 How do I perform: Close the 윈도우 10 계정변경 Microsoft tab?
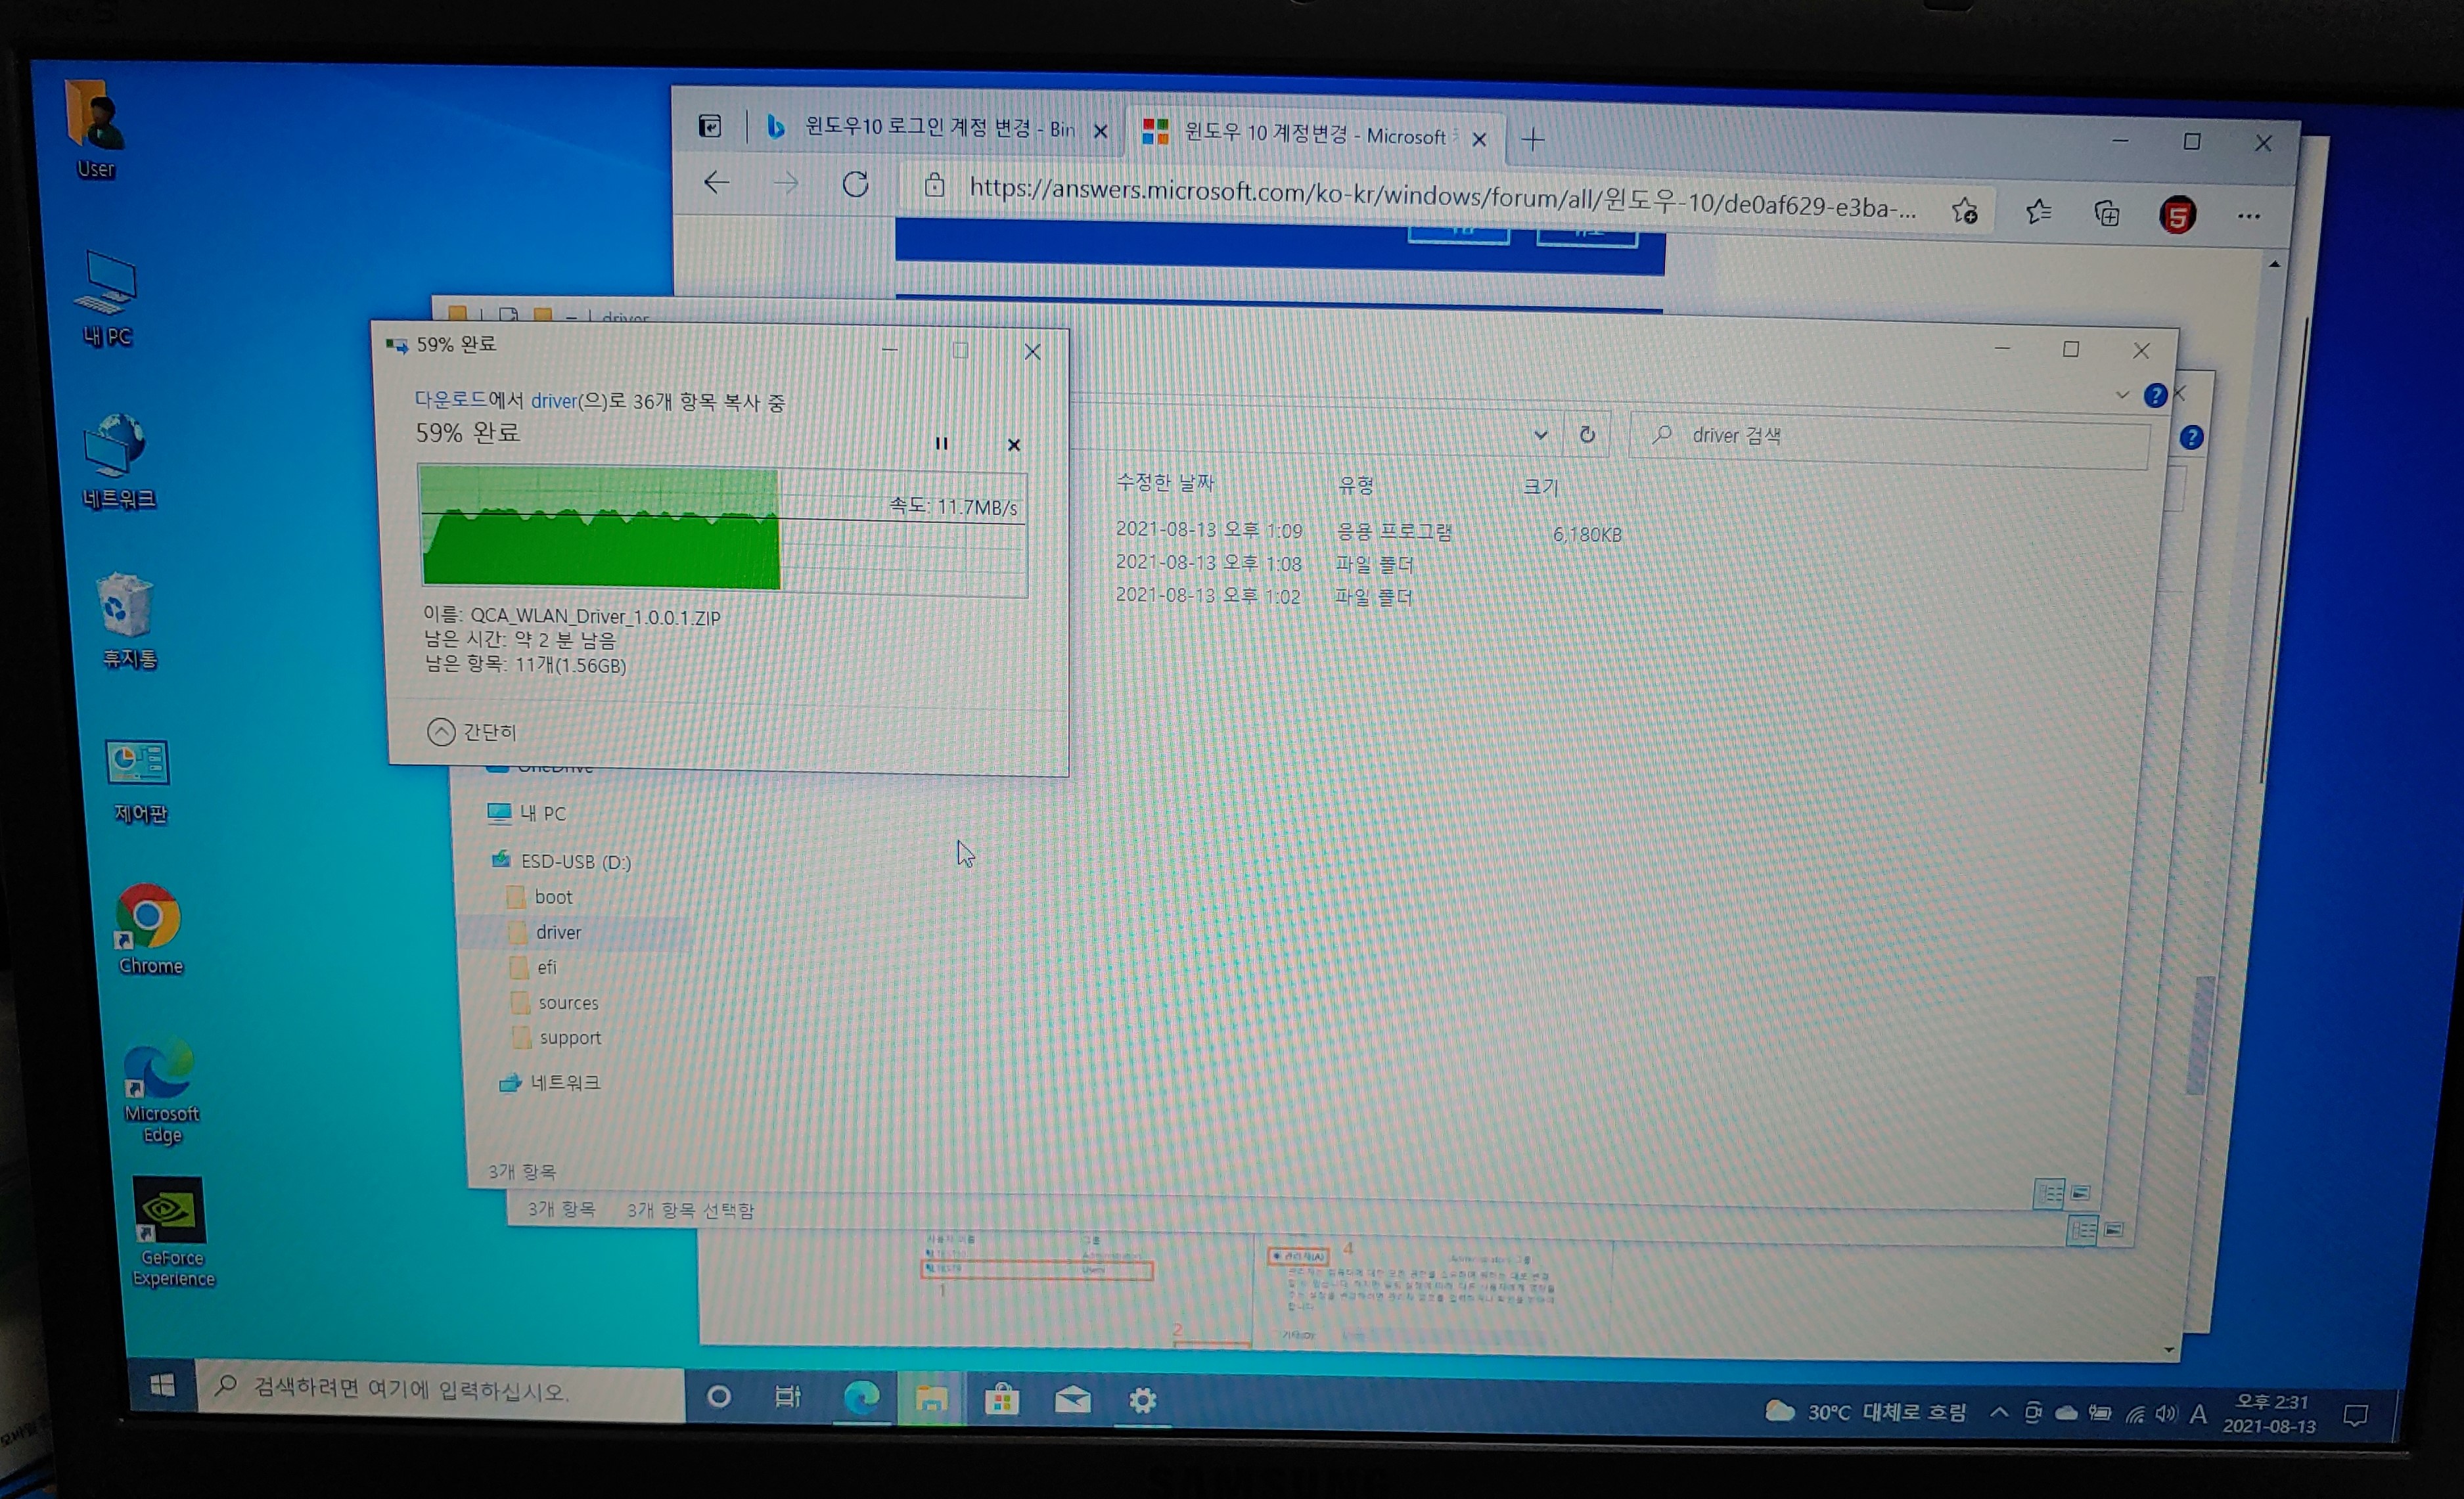pyautogui.click(x=1479, y=139)
